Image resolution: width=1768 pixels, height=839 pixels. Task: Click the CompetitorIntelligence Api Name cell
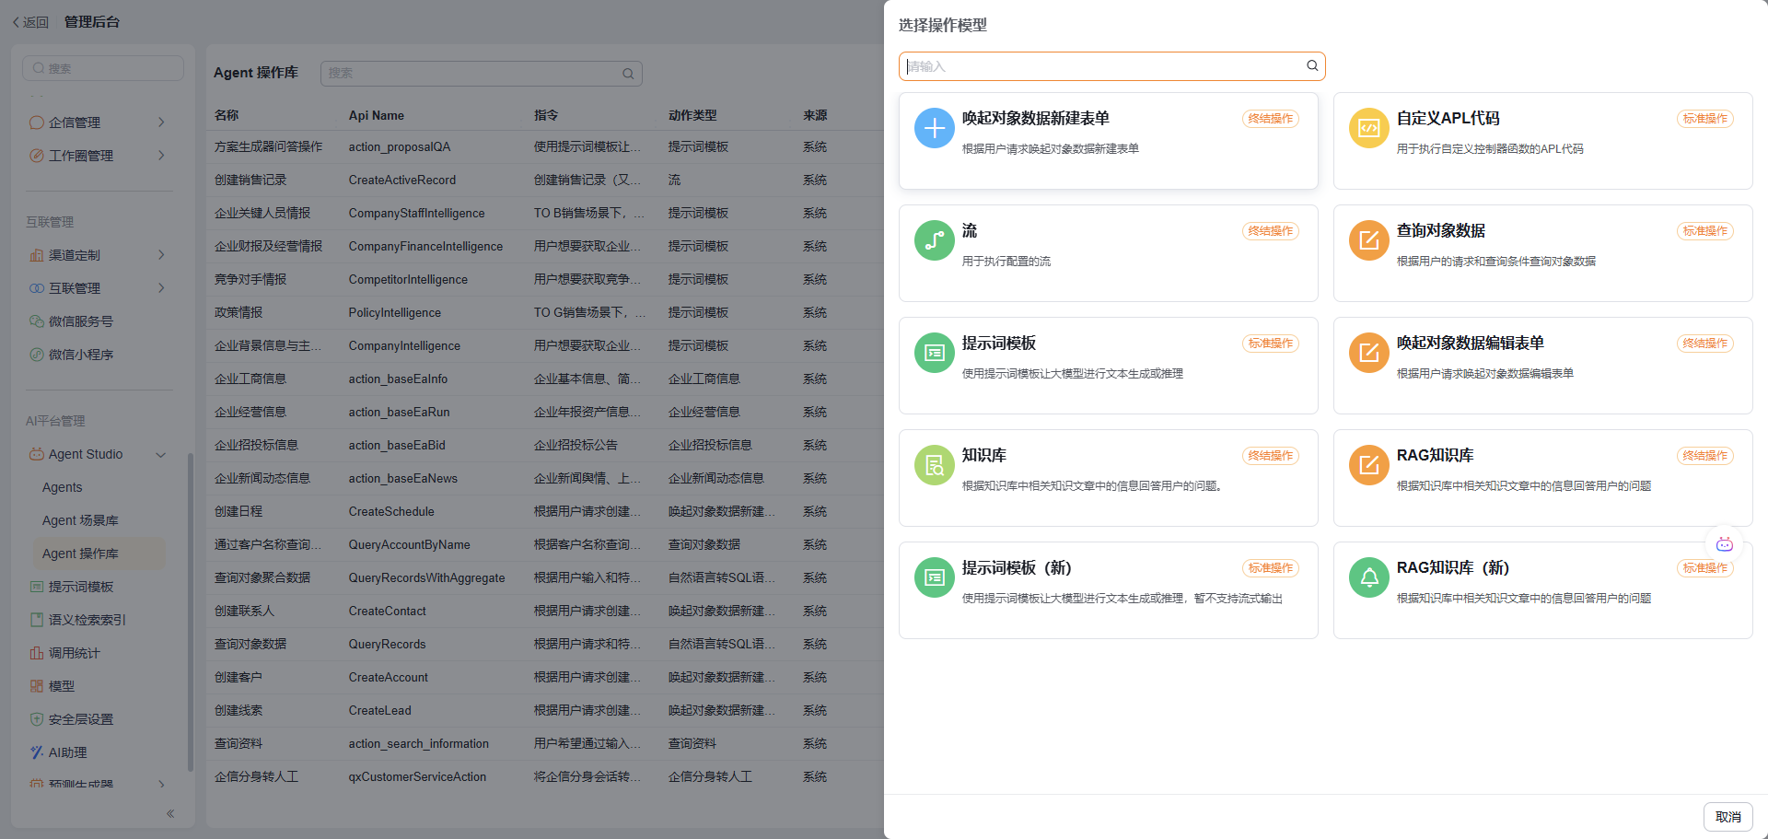pyautogui.click(x=408, y=280)
